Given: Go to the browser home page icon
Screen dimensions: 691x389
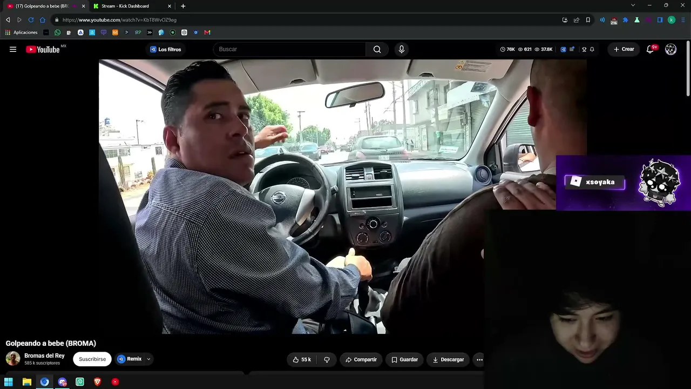Looking at the screenshot, I should pyautogui.click(x=43, y=20).
